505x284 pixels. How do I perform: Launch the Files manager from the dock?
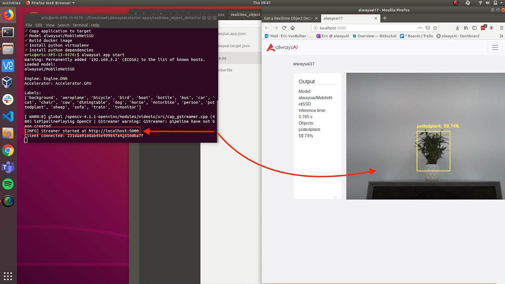click(8, 49)
